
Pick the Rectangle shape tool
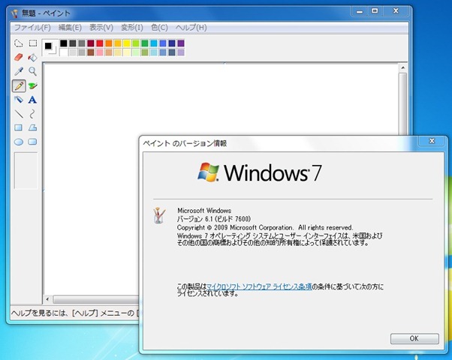click(19, 127)
